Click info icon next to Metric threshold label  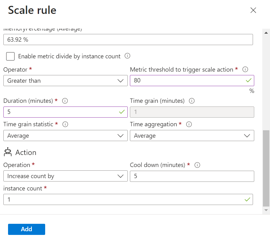(245, 69)
